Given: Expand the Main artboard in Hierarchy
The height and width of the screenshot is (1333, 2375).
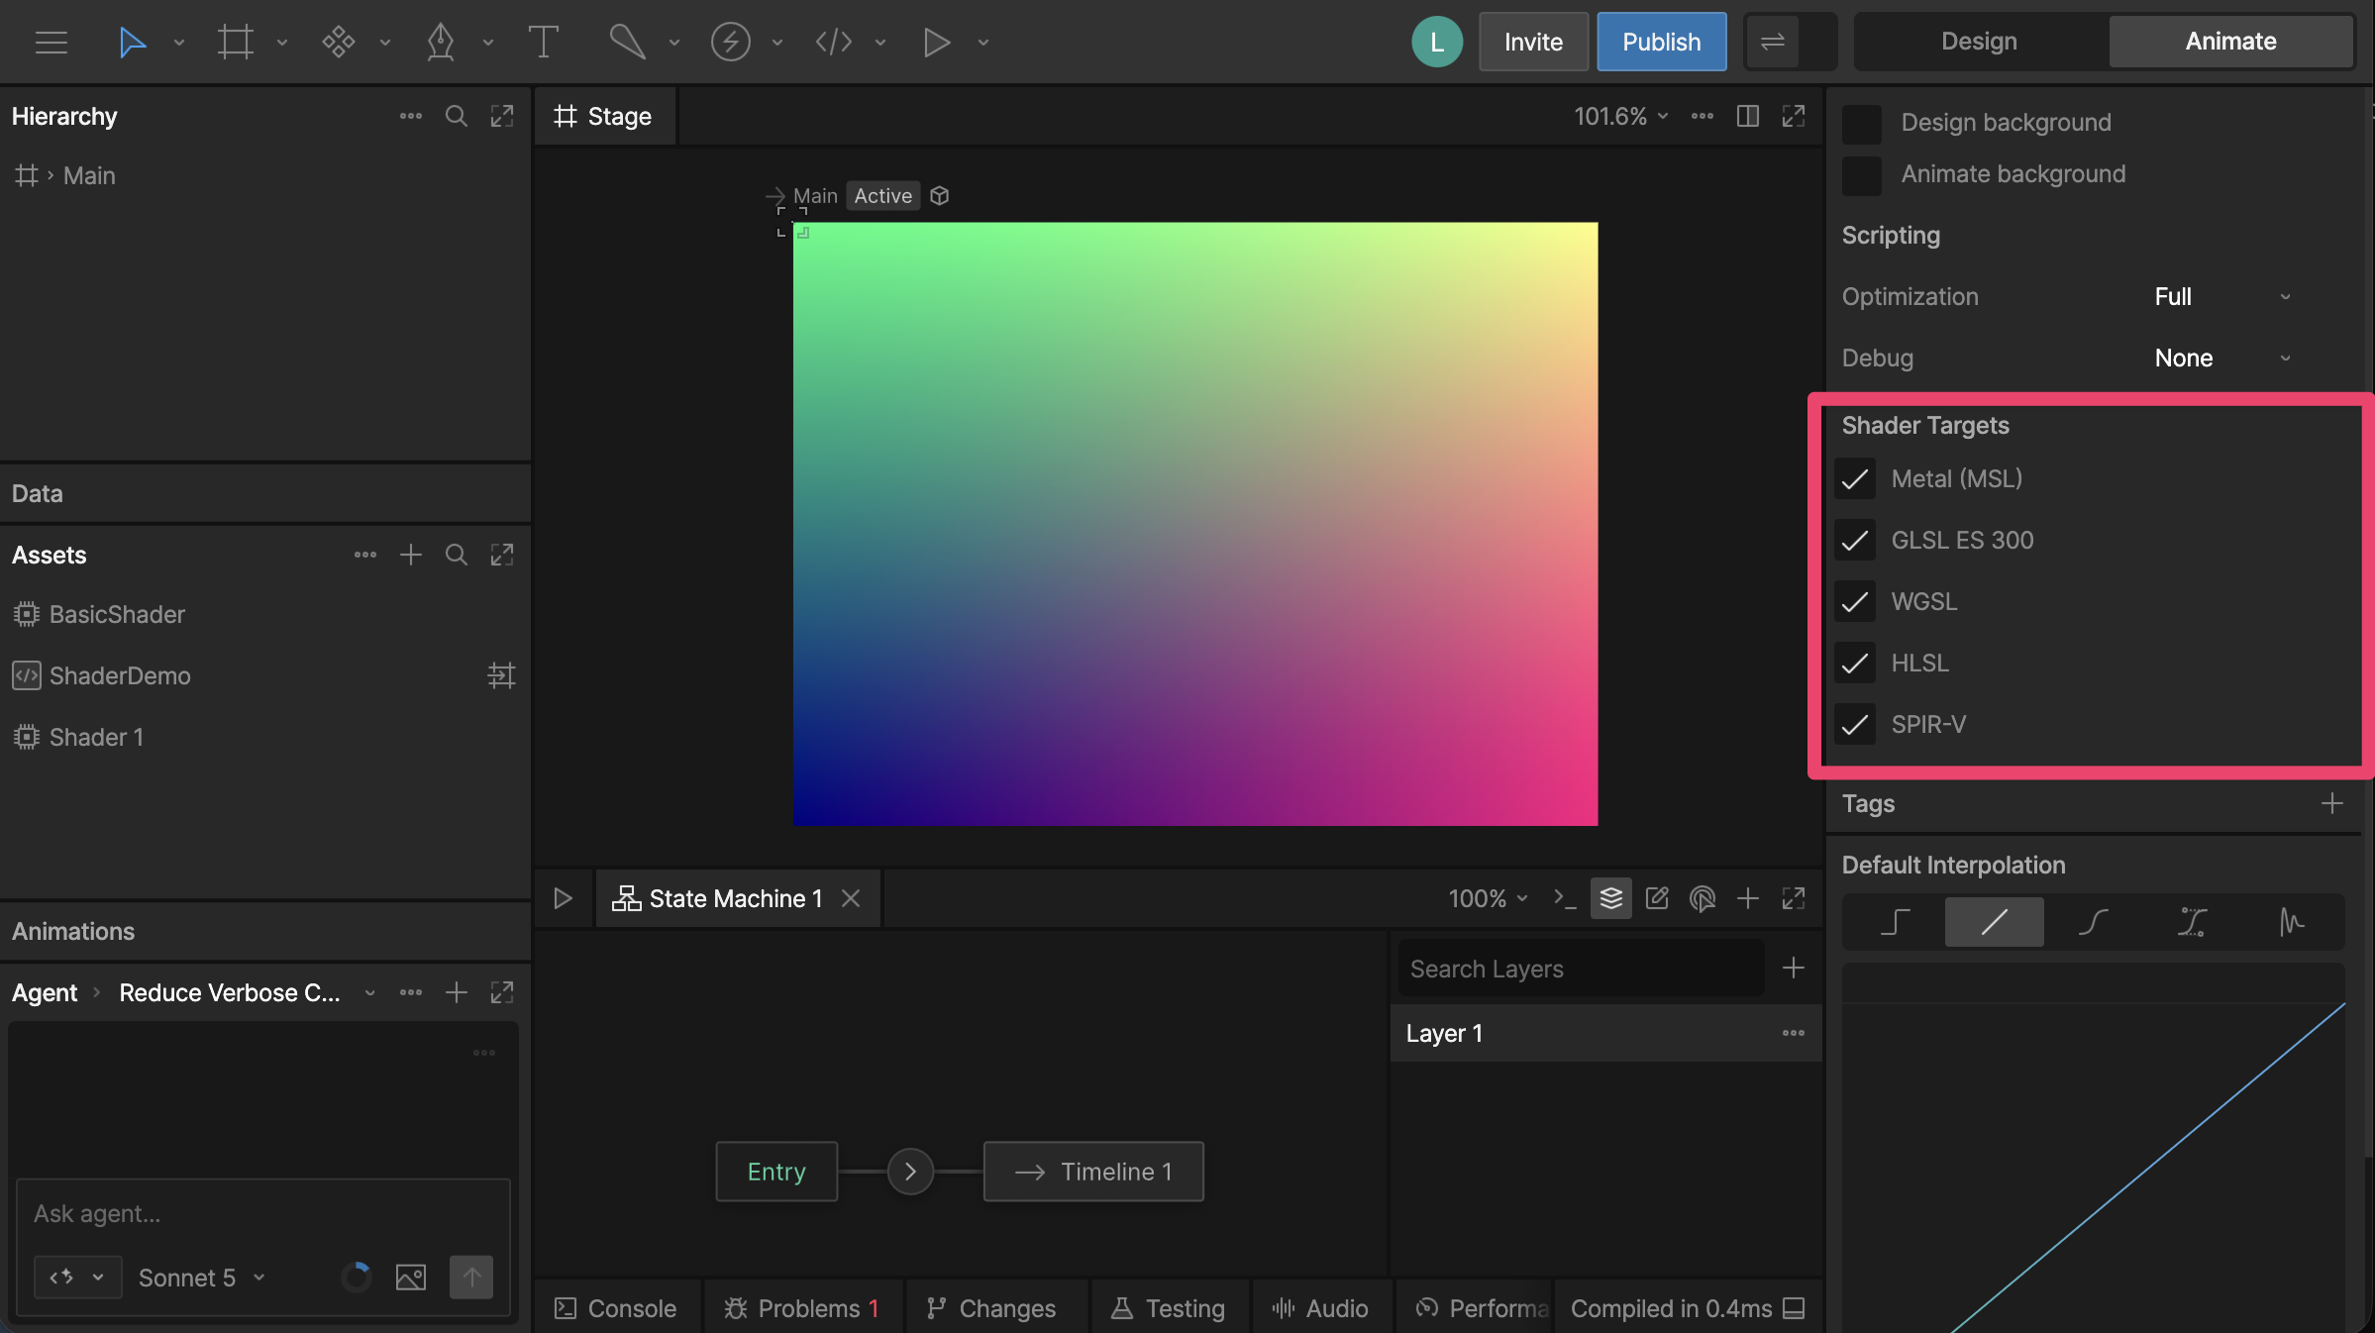Looking at the screenshot, I should (x=51, y=175).
